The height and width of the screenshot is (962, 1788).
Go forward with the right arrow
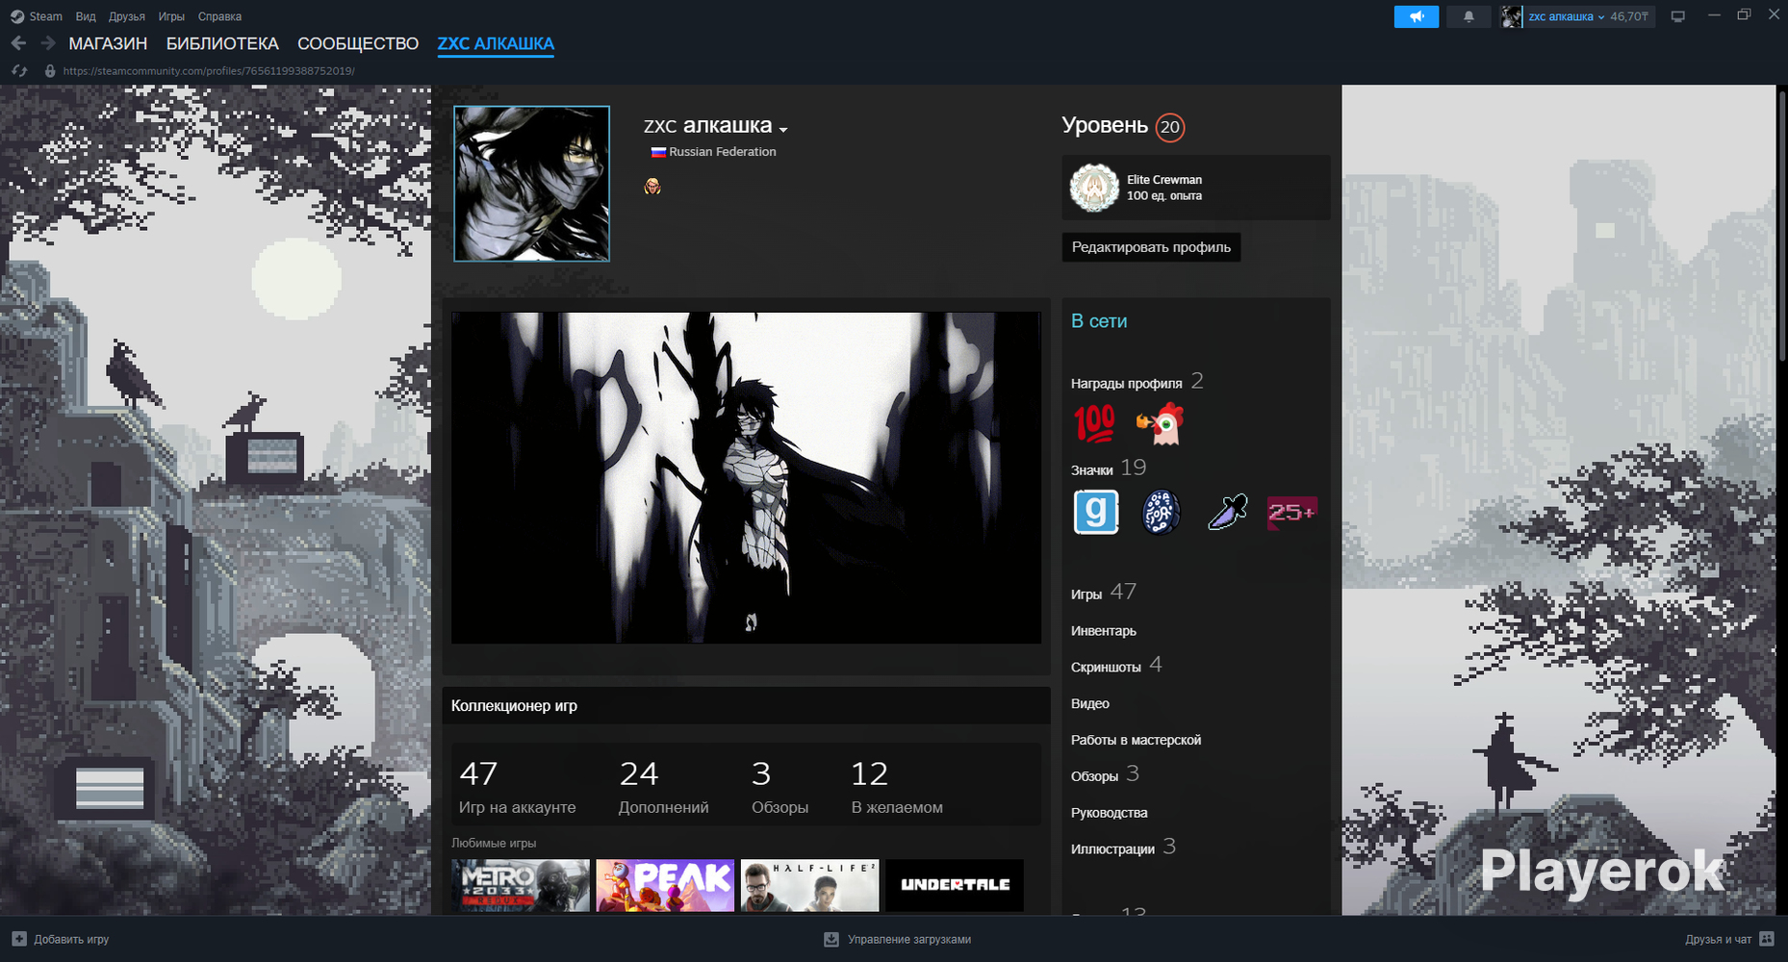(48, 43)
